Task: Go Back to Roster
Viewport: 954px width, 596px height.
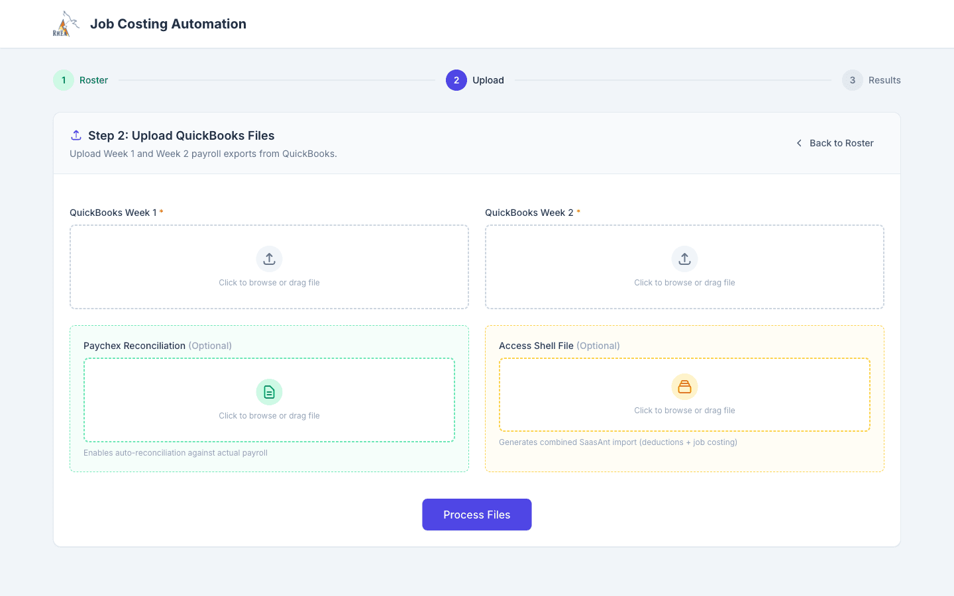Action: pyautogui.click(x=835, y=143)
